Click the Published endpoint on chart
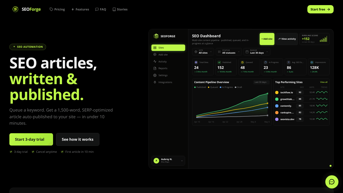Image resolution: width=343 pixels, height=193 pixels. tap(267, 94)
